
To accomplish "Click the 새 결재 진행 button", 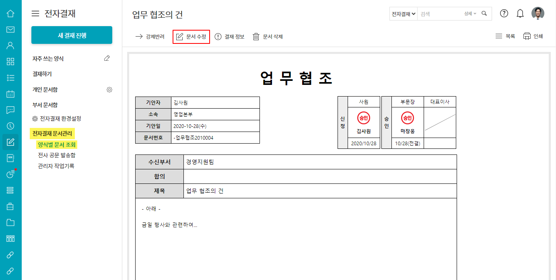I will (x=72, y=35).
